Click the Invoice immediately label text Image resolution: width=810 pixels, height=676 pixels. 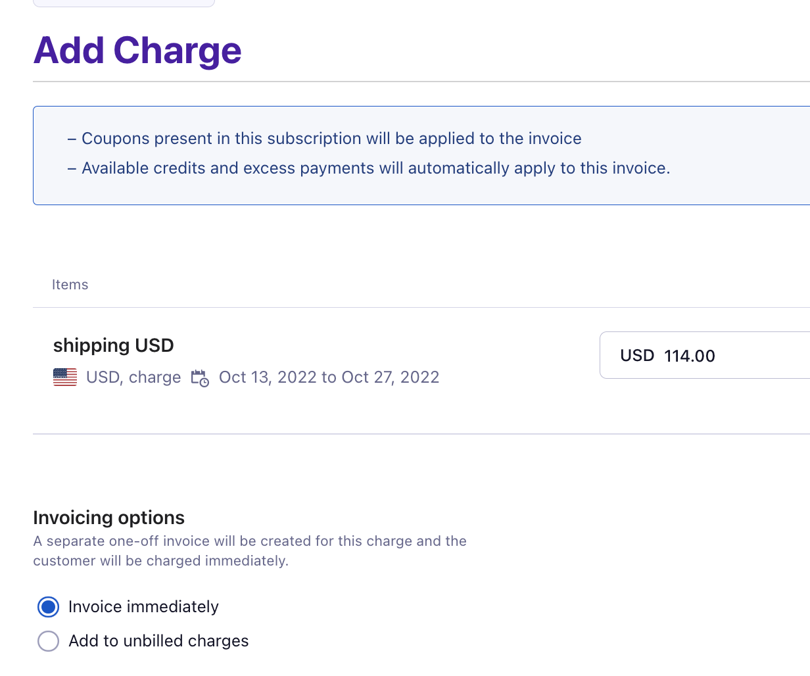[x=144, y=606]
